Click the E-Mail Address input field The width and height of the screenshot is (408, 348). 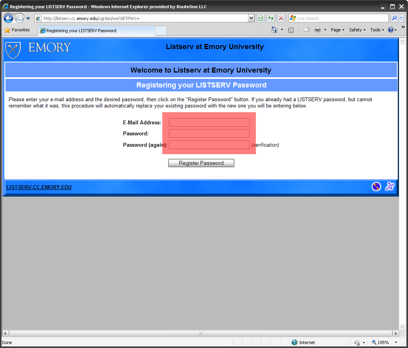coord(210,122)
